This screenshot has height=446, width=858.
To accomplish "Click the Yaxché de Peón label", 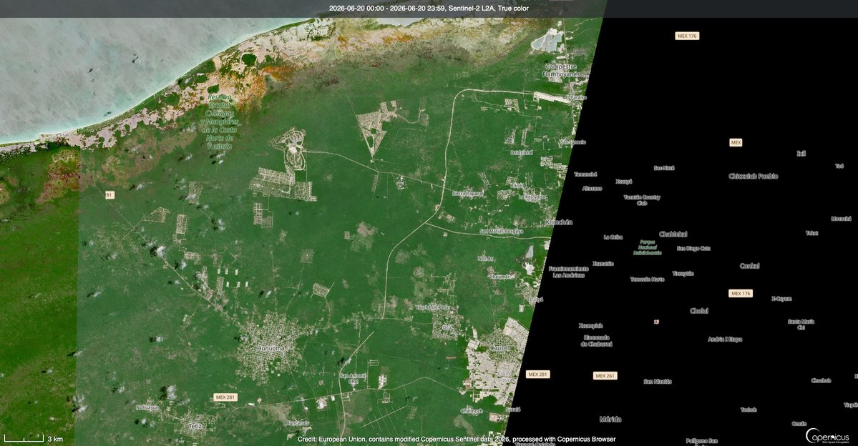I will (433, 308).
